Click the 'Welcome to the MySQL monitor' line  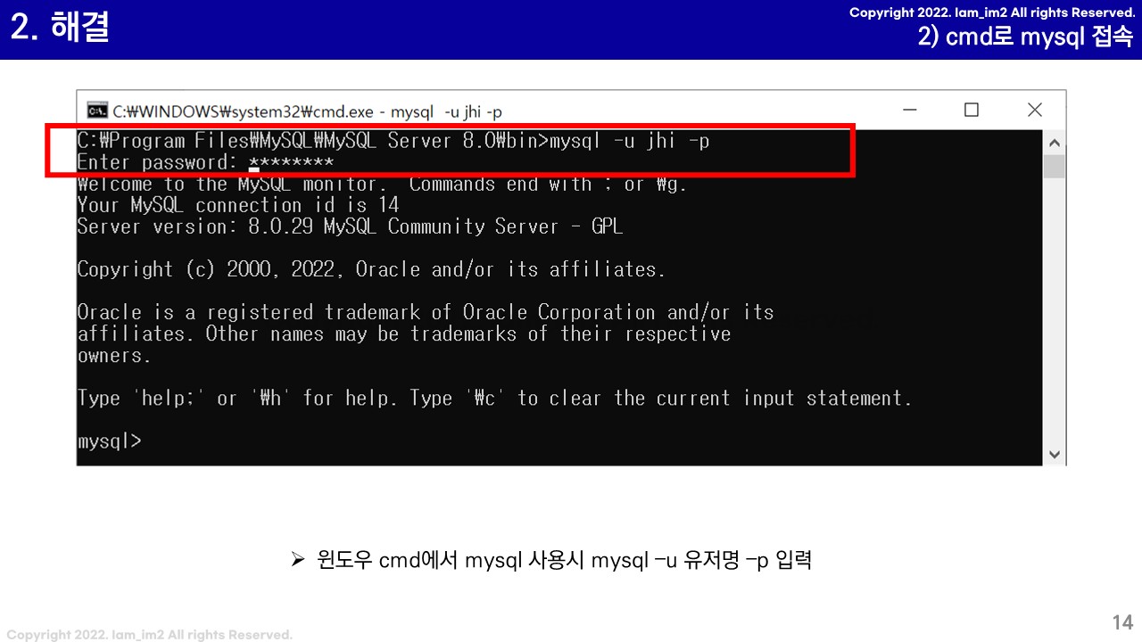click(x=382, y=184)
